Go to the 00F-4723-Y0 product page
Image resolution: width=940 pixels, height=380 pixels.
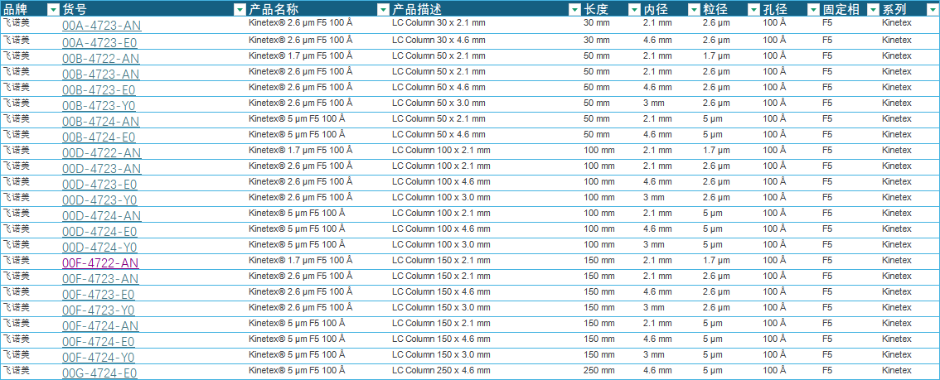pos(99,310)
